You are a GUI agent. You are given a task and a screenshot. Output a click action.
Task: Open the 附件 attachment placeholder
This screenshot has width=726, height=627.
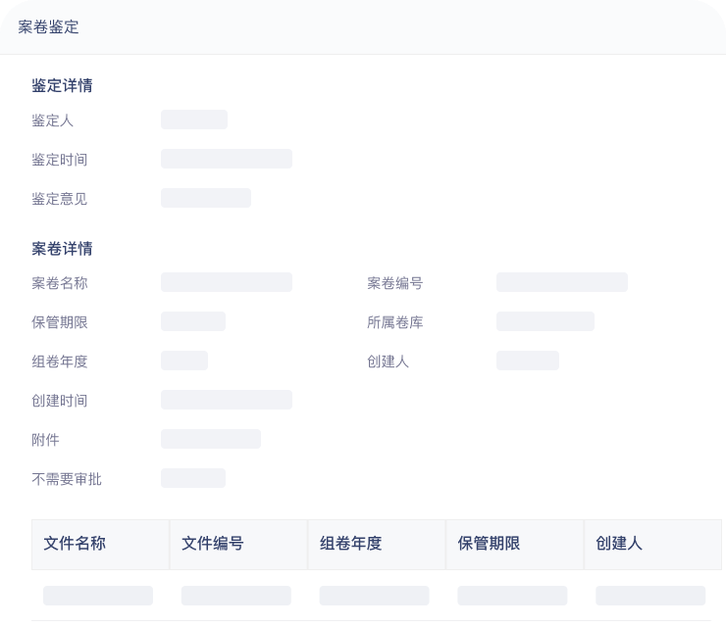click(x=211, y=439)
